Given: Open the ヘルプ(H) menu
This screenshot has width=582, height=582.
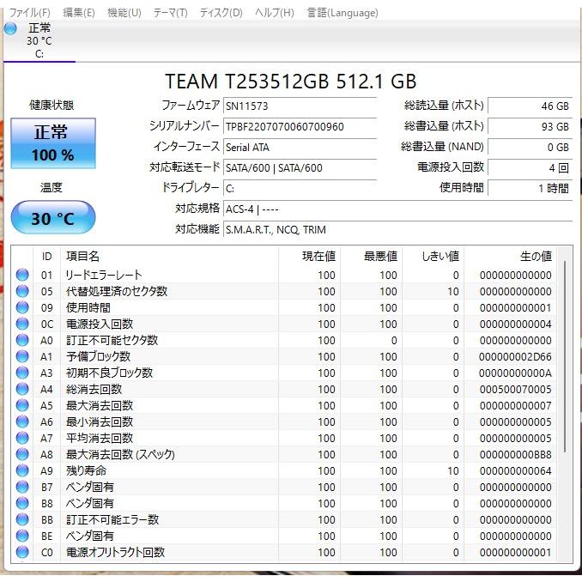Looking at the screenshot, I should tap(275, 13).
